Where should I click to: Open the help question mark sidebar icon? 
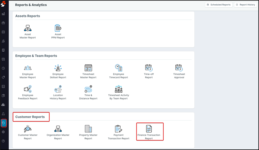pos(3,141)
